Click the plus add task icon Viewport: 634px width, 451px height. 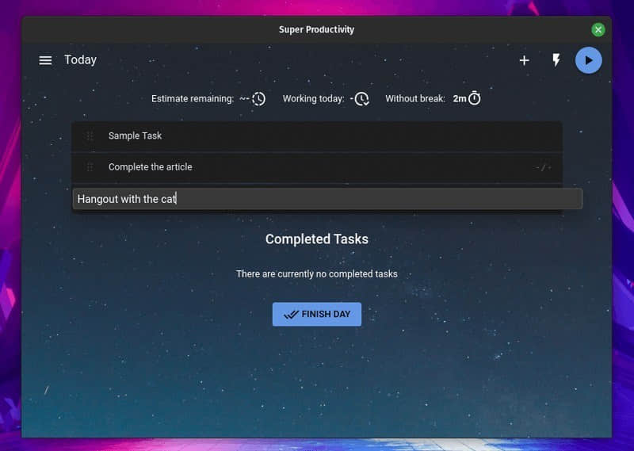click(x=524, y=61)
